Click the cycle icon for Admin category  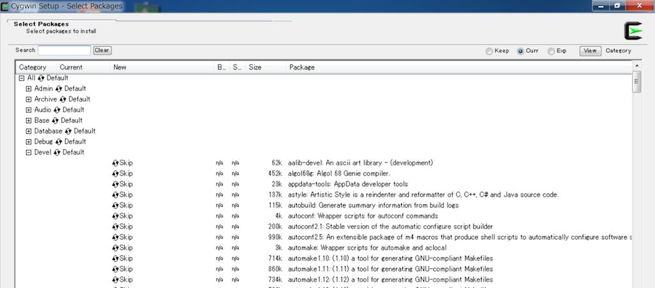pyautogui.click(x=58, y=89)
